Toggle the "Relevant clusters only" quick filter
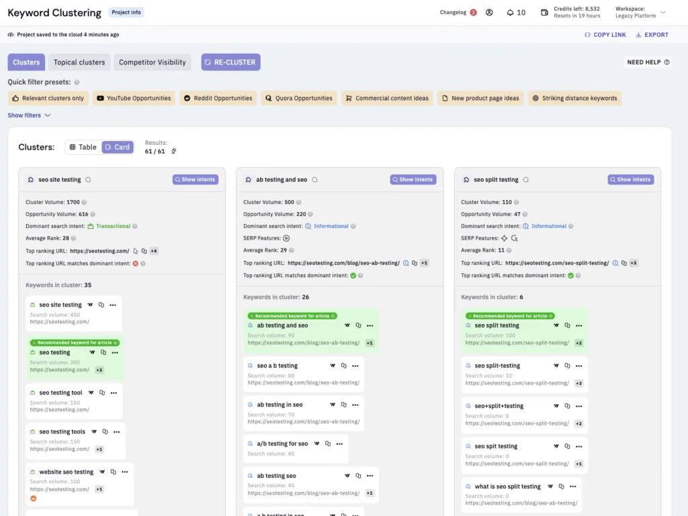This screenshot has width=688, height=516. pos(48,97)
